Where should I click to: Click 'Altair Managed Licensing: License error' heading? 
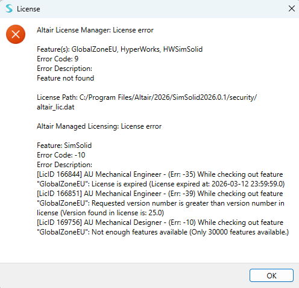[x=99, y=126]
